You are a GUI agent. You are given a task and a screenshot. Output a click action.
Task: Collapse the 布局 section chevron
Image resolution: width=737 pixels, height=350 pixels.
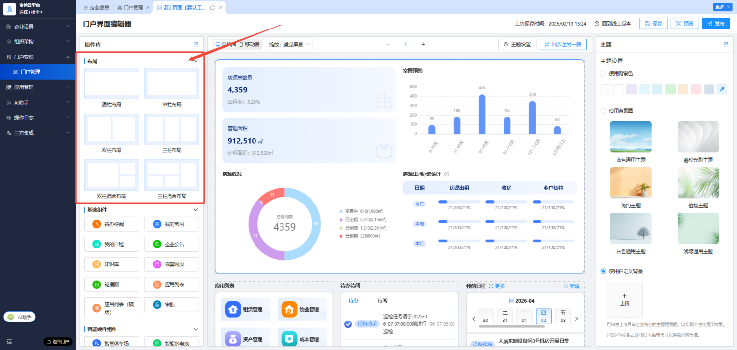pos(195,61)
